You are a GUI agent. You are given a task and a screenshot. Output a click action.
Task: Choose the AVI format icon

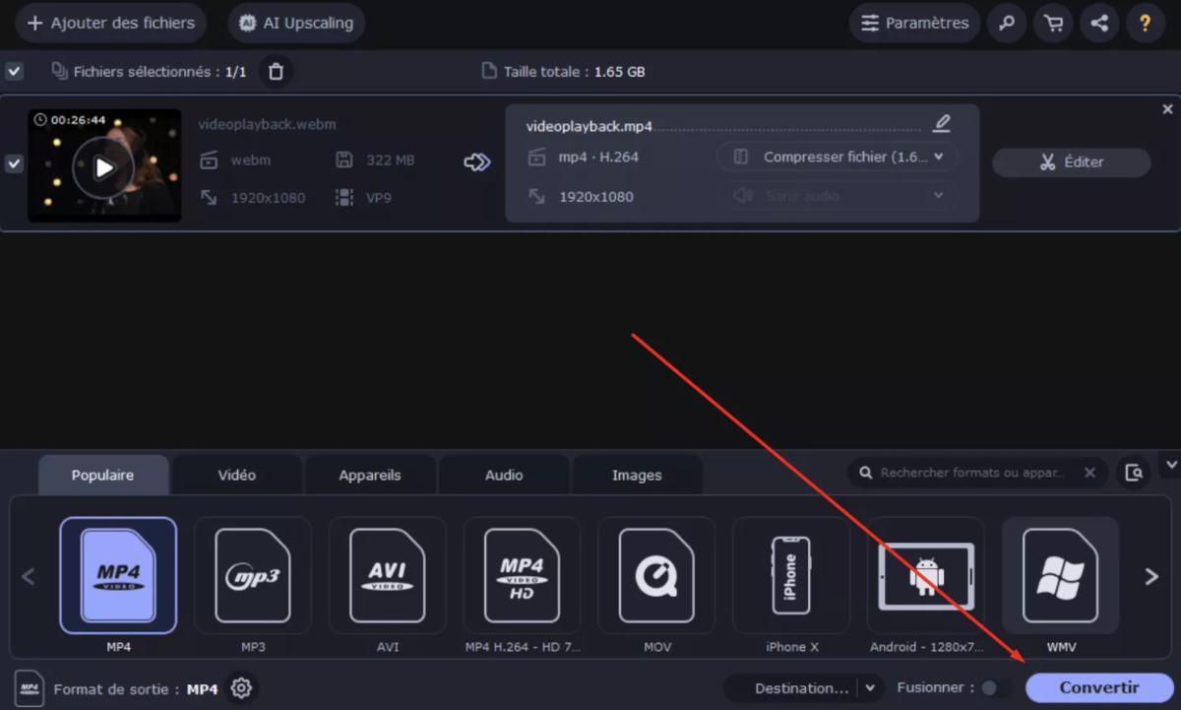tap(388, 575)
